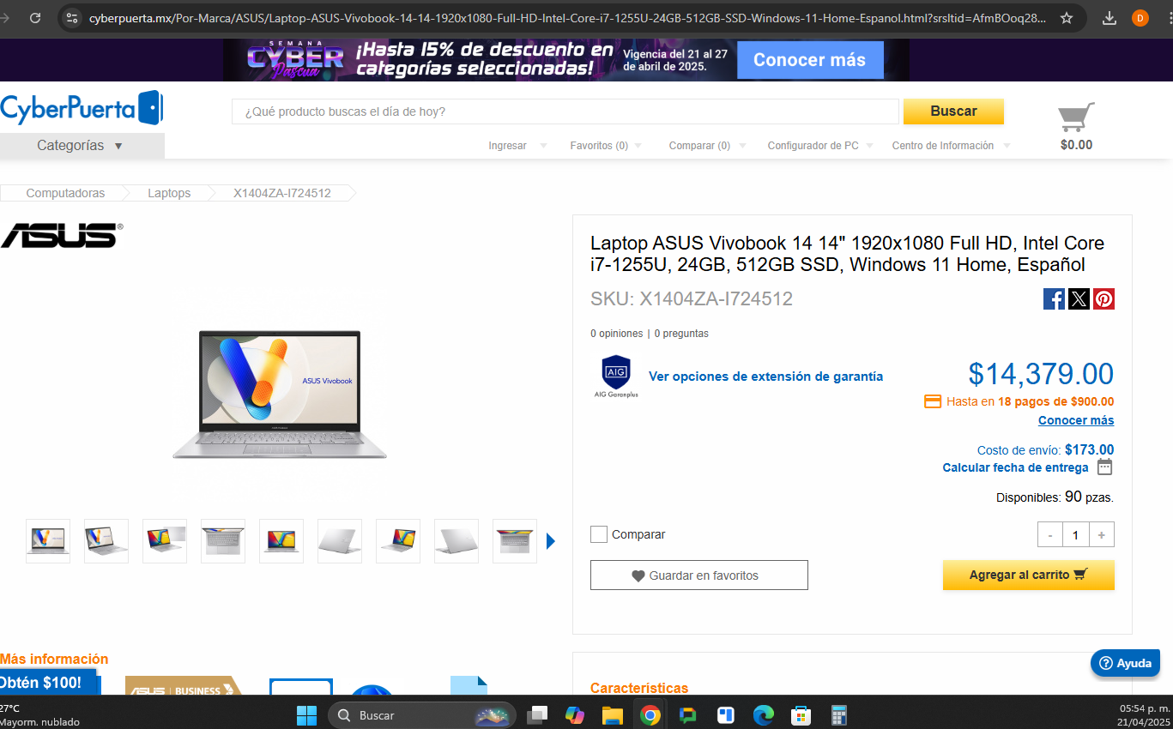Image resolution: width=1173 pixels, height=729 pixels.
Task: Decrease quantity with minus button
Action: tap(1050, 535)
